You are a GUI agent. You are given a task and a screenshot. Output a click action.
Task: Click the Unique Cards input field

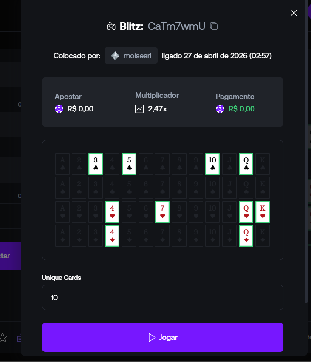click(x=163, y=297)
